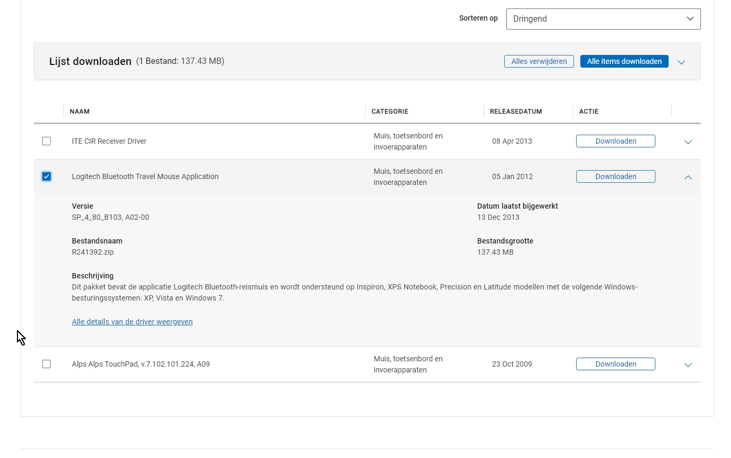Click the Logitech Bluetooth Travel Mouse Application title

coord(145,176)
